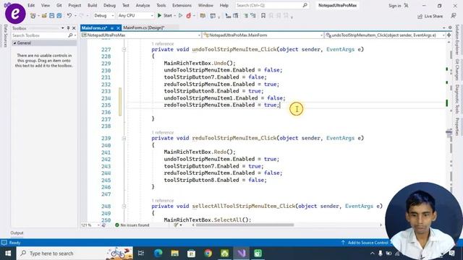The height and width of the screenshot is (260, 463).
Task: Click the Undo arrow in the toolbar
Action: [69, 15]
